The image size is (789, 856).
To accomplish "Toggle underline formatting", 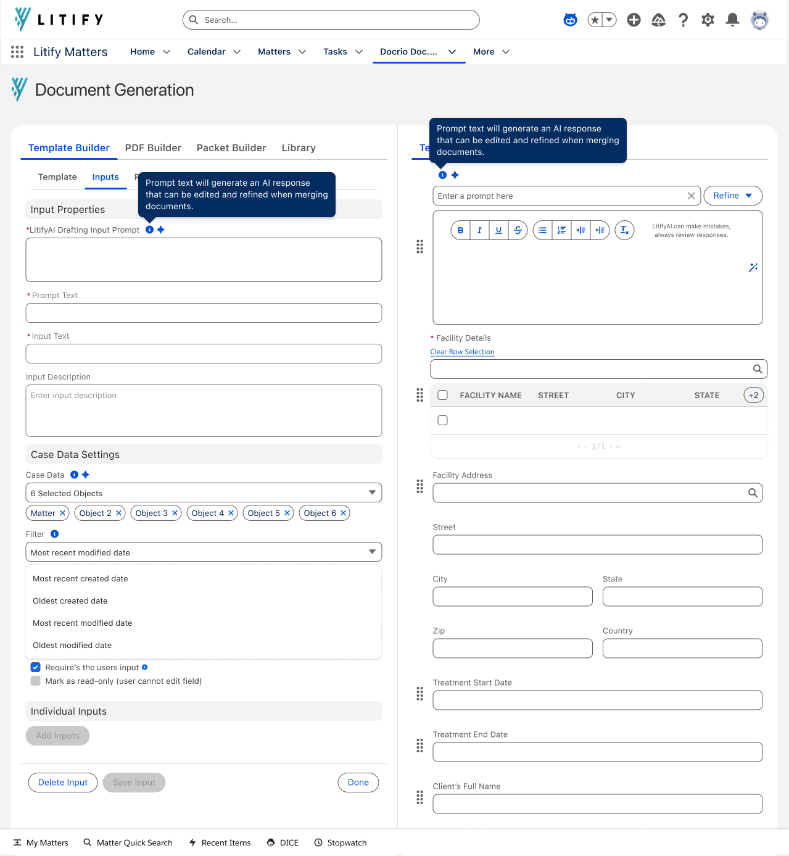I will point(498,230).
